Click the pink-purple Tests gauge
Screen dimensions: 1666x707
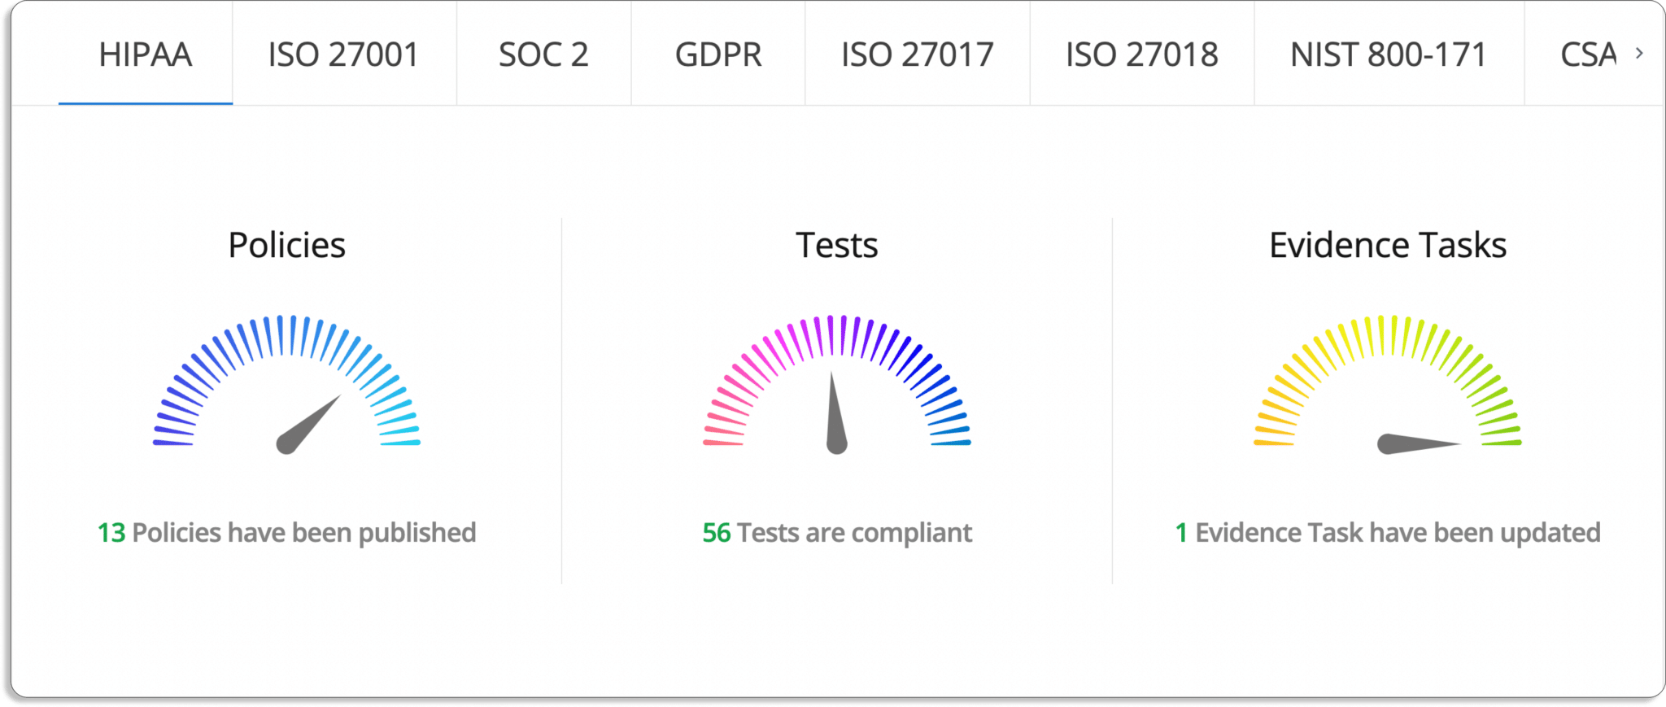point(837,384)
